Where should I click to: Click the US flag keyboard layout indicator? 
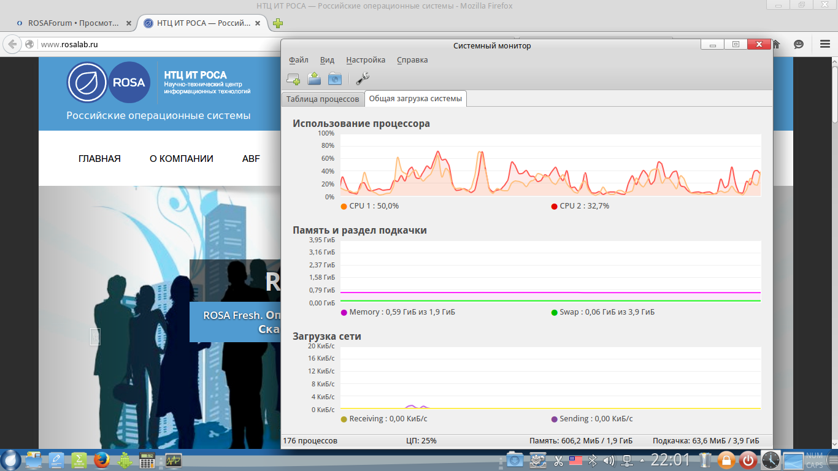pyautogui.click(x=575, y=460)
